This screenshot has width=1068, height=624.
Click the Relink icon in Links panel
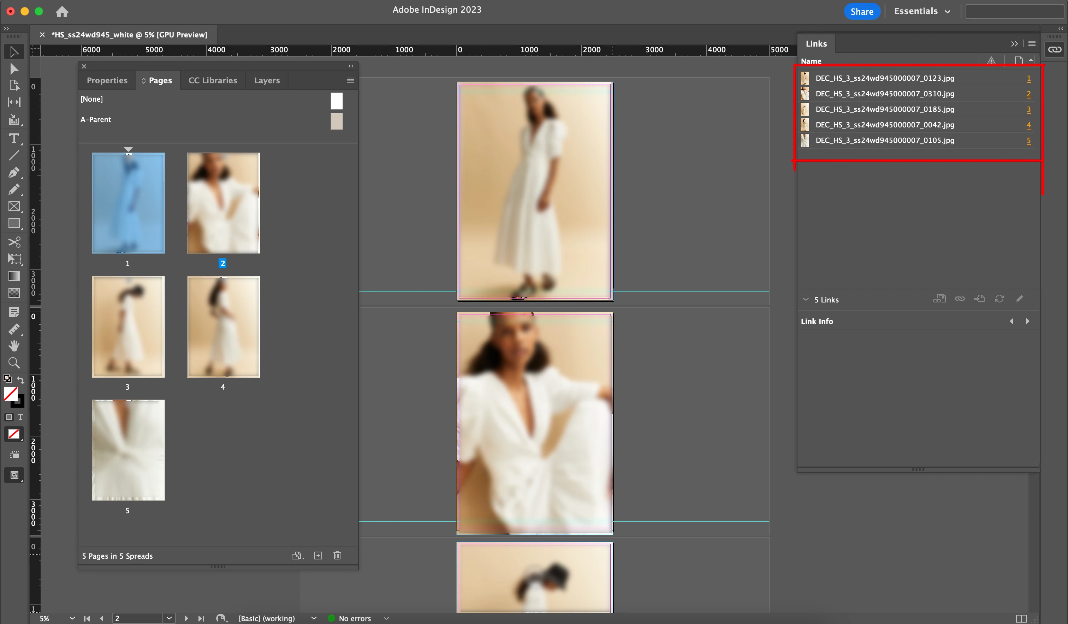(960, 299)
